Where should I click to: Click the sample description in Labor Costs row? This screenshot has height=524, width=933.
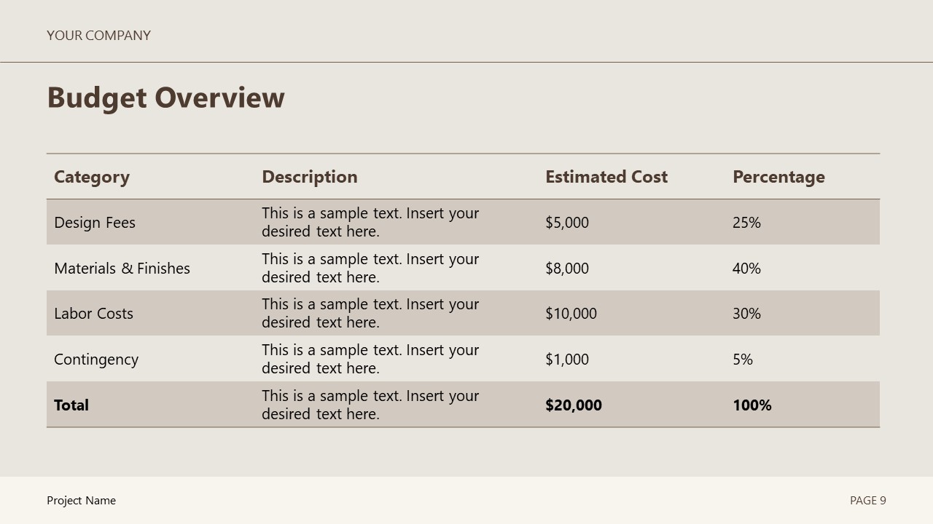click(x=370, y=313)
